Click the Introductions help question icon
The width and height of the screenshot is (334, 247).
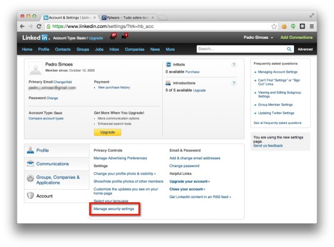point(234,83)
